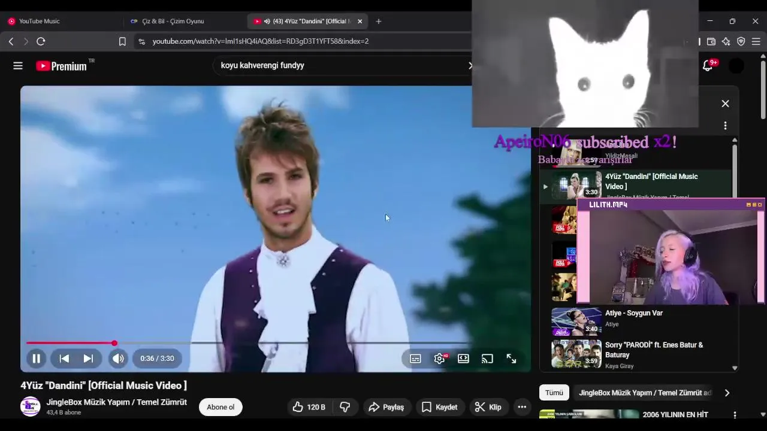Create a clip with Klip
This screenshot has width=767, height=431.
pyautogui.click(x=488, y=407)
